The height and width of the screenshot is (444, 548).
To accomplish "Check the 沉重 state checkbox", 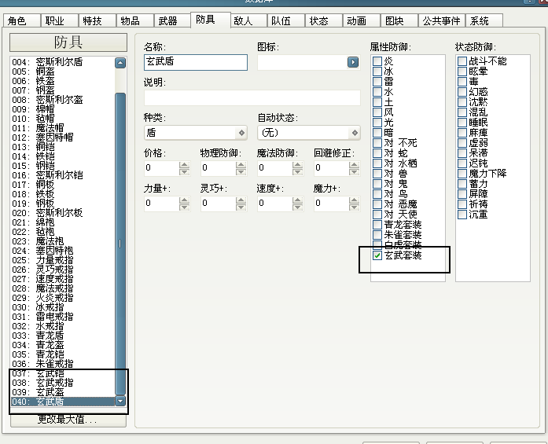I will [x=462, y=214].
